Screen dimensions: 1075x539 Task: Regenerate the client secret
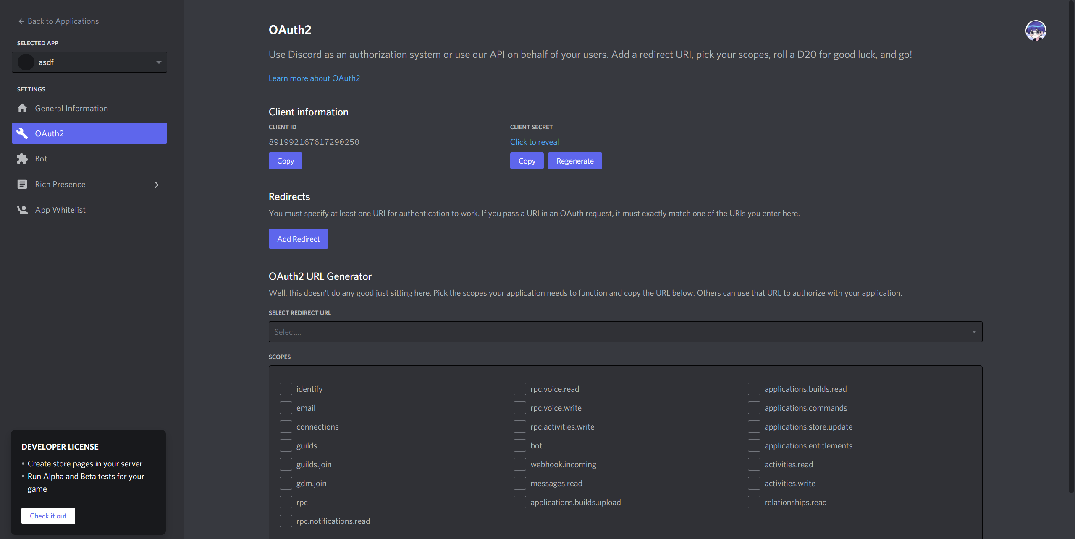pyautogui.click(x=574, y=161)
